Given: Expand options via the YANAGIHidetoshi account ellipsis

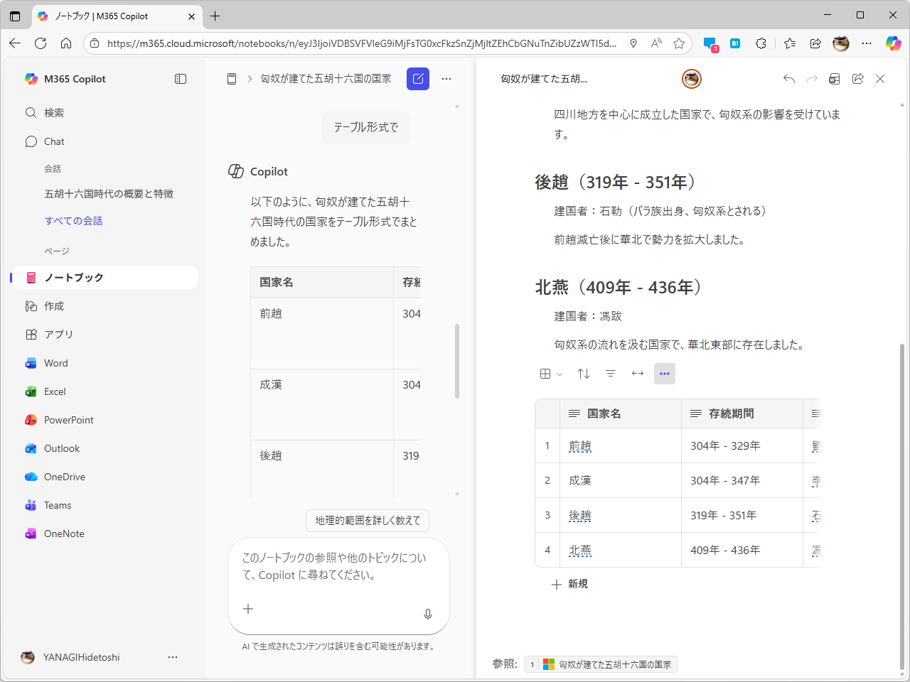Looking at the screenshot, I should click(x=173, y=657).
